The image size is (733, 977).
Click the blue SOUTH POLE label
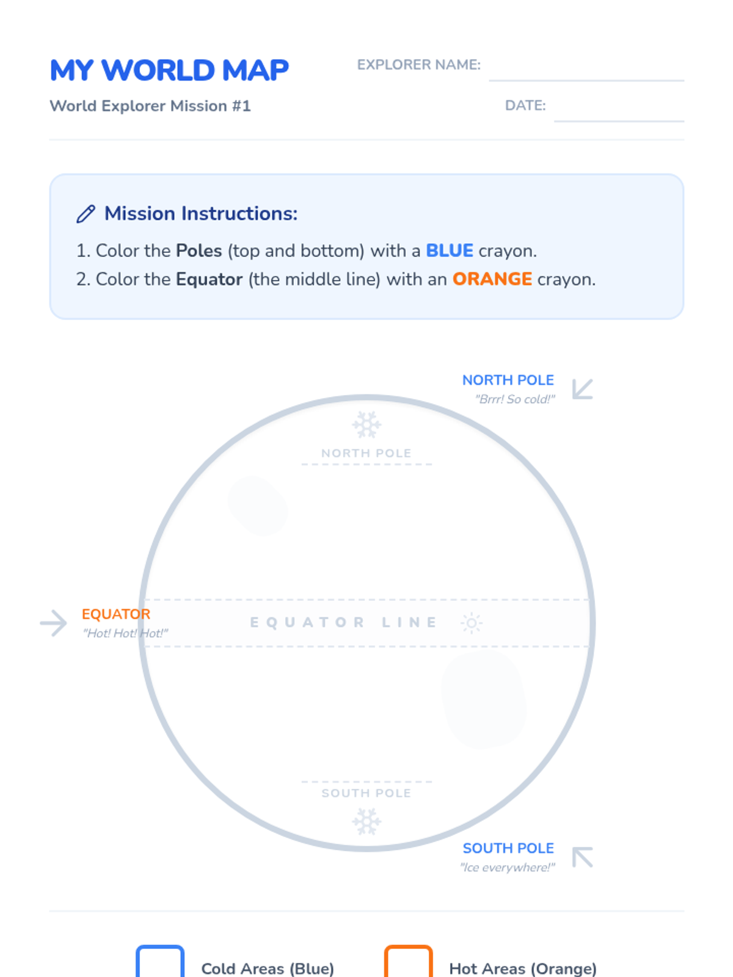508,848
